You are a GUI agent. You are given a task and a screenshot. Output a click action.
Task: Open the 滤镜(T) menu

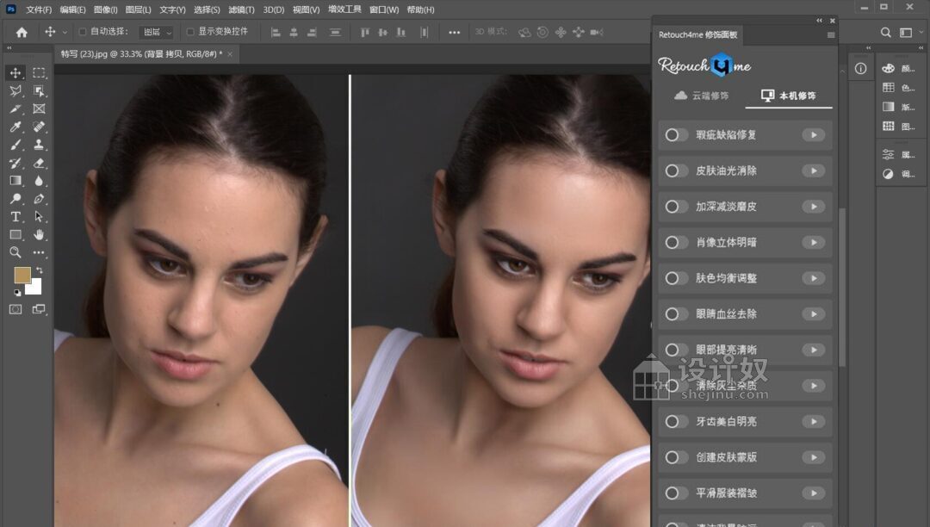click(241, 9)
